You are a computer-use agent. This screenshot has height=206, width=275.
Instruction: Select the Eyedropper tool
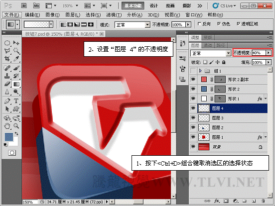(x=16, y=59)
